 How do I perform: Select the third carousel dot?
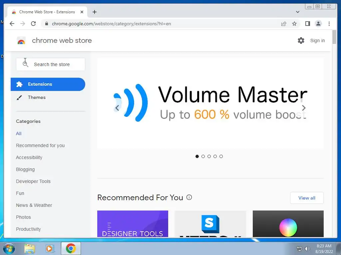[209, 156]
